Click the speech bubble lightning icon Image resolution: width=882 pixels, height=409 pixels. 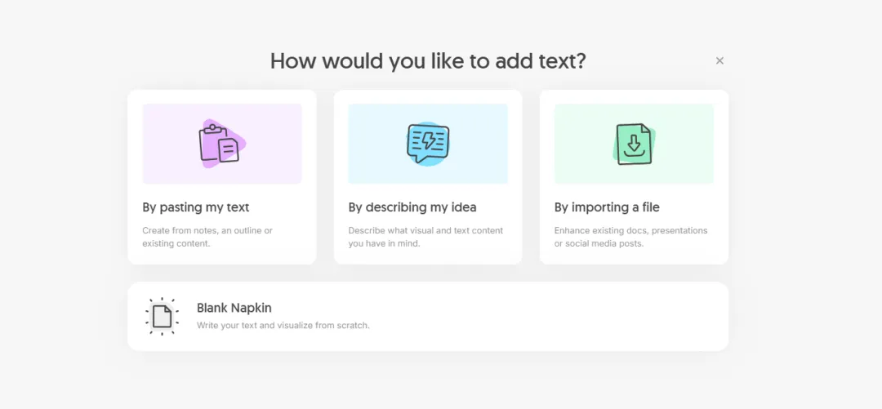[x=428, y=144]
